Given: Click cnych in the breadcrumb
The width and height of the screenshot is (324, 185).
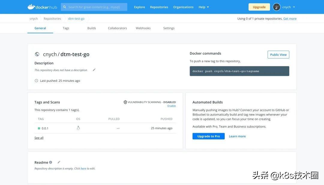Looking at the screenshot, I should 34,19.
